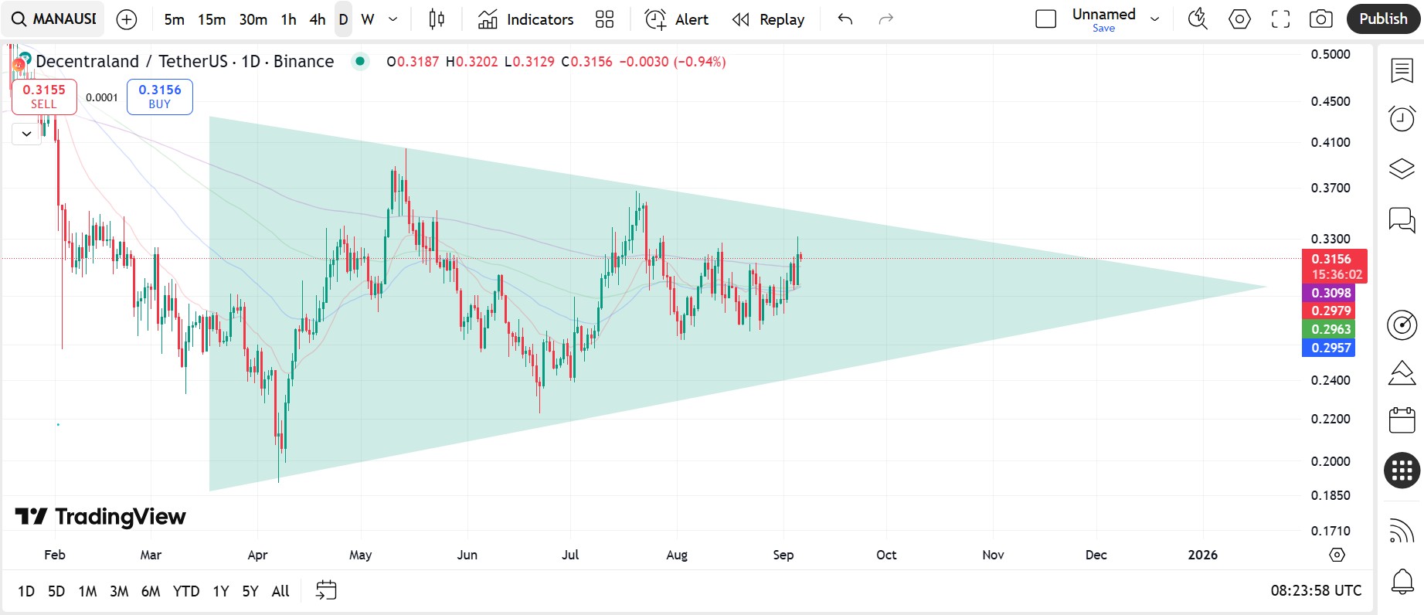Open chart settings hexagon icon
This screenshot has height=615, width=1424.
click(x=1239, y=19)
